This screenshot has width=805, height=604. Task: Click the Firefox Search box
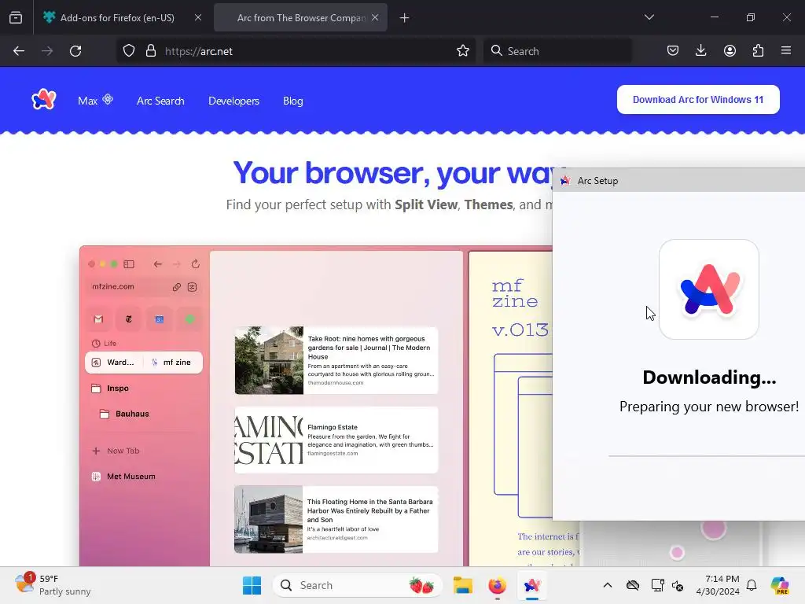(x=557, y=51)
